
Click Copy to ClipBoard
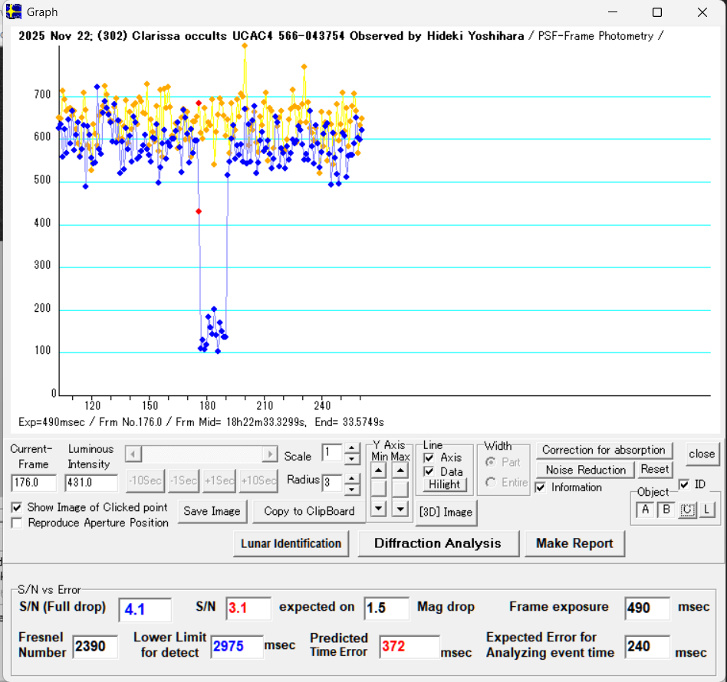pos(309,511)
